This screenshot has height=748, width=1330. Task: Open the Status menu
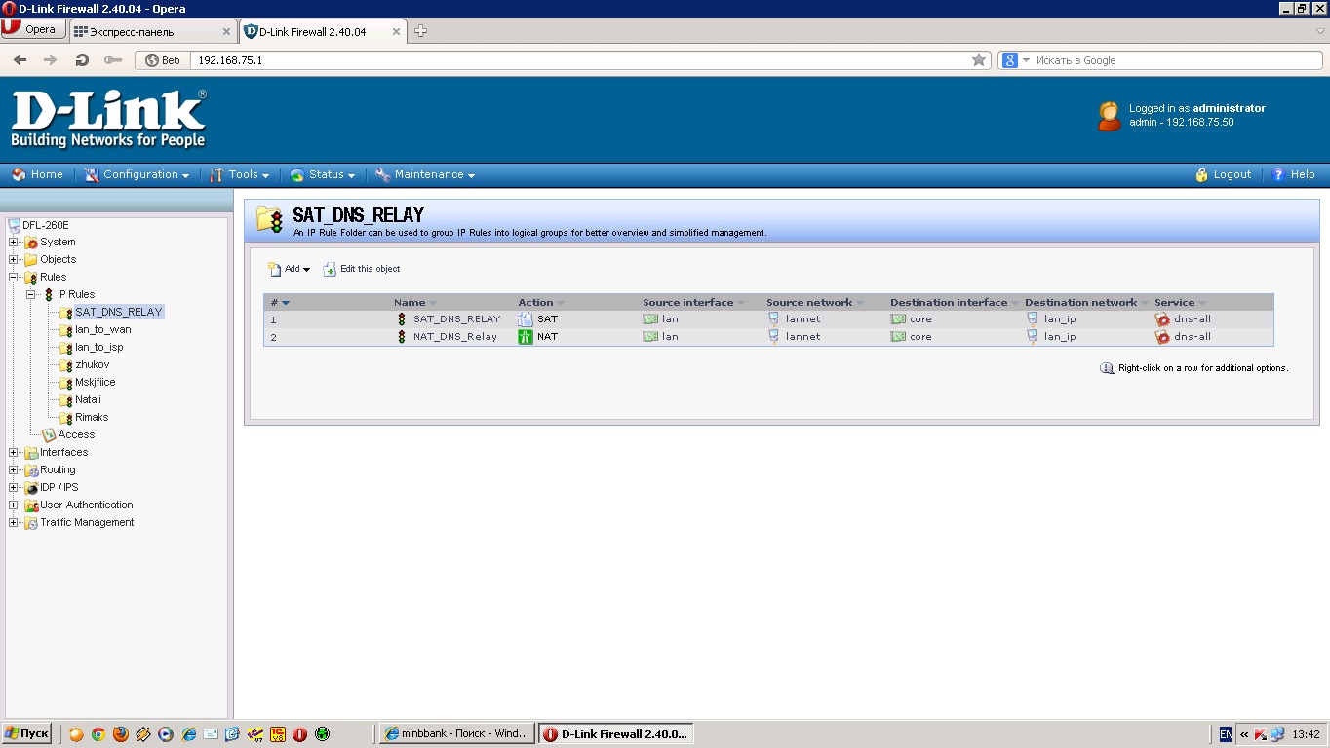click(x=323, y=175)
